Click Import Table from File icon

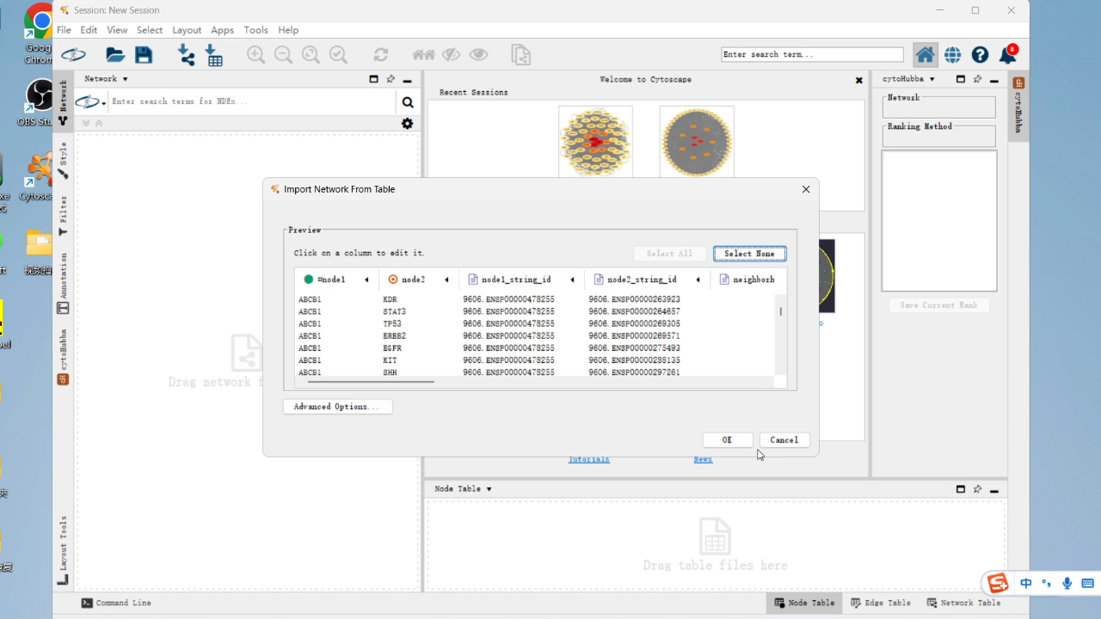coord(214,56)
